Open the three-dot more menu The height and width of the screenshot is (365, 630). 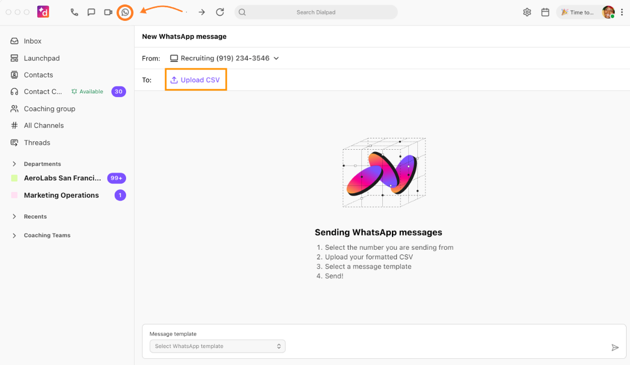[622, 12]
